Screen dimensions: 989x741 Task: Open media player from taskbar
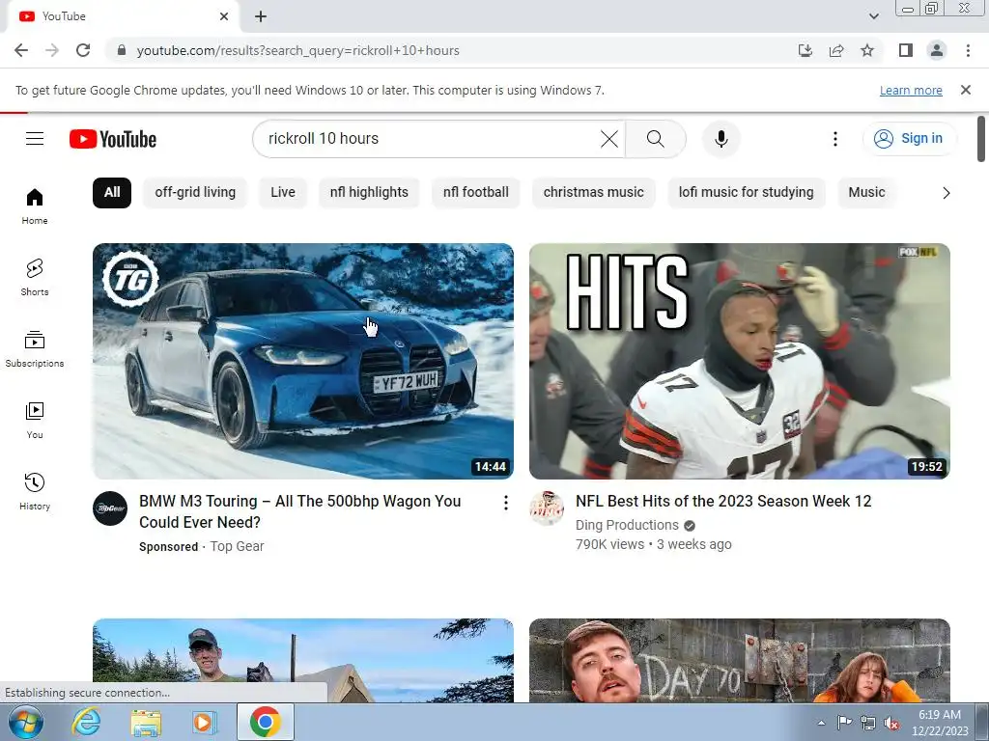pos(205,722)
